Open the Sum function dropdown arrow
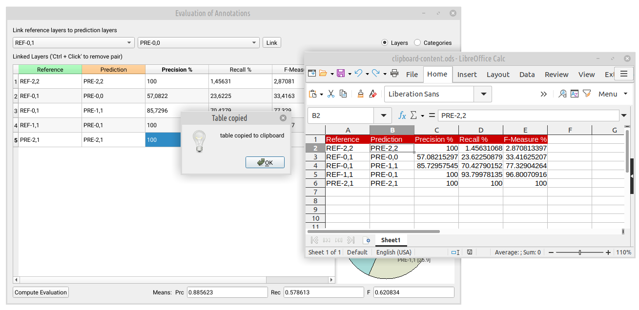This screenshot has height=310, width=639. point(422,116)
